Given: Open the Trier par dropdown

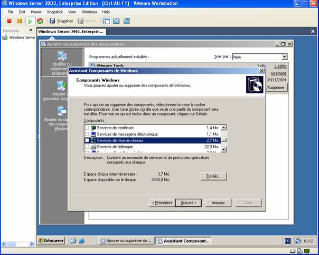Looking at the screenshot, I should [285, 56].
